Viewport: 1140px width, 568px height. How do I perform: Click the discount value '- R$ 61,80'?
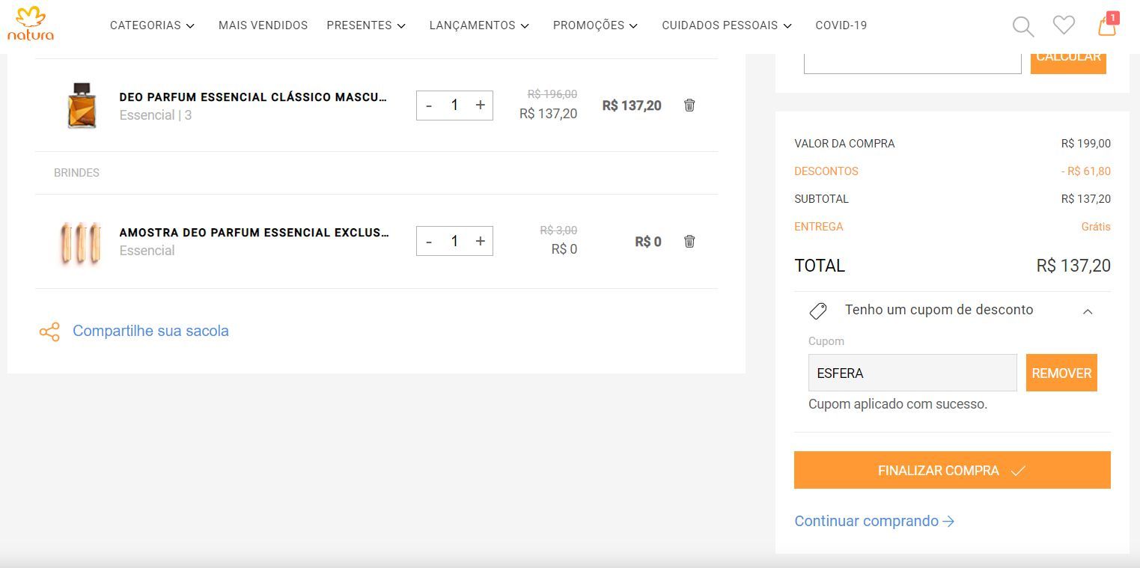tap(1085, 171)
